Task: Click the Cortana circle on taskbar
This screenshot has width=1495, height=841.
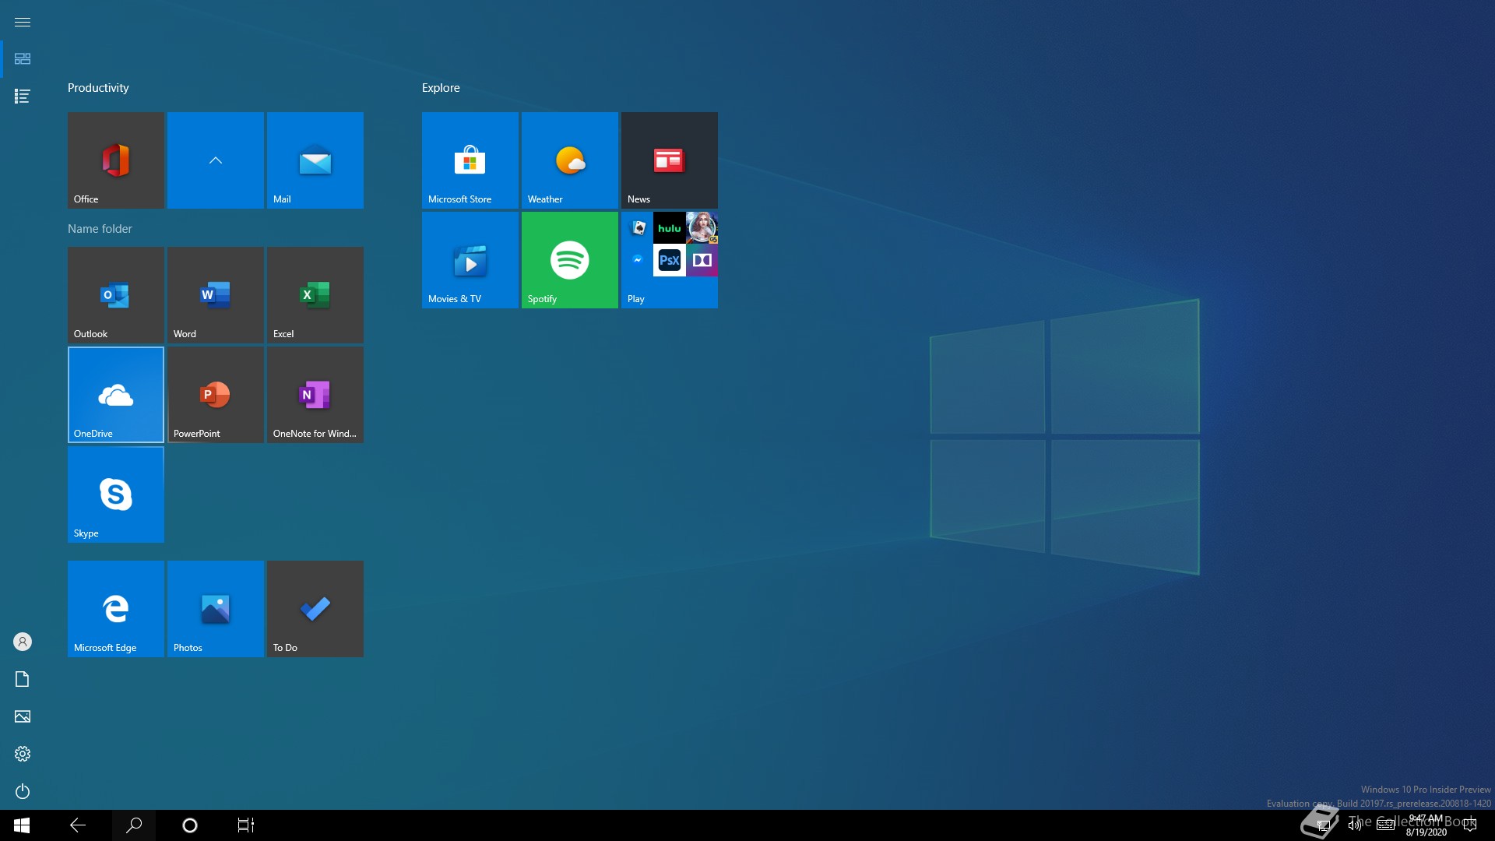Action: (189, 825)
